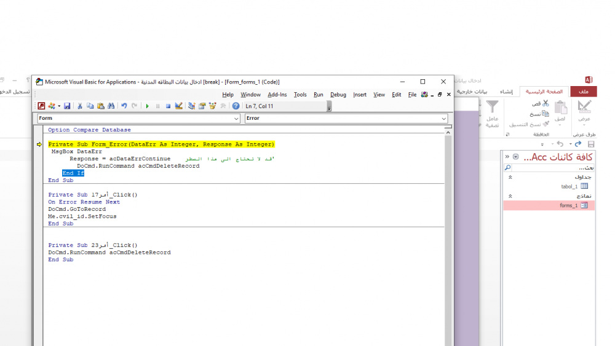The height and width of the screenshot is (346, 615).
Task: Open the الحافظة clipboard dialog launcher
Action: (x=507, y=135)
